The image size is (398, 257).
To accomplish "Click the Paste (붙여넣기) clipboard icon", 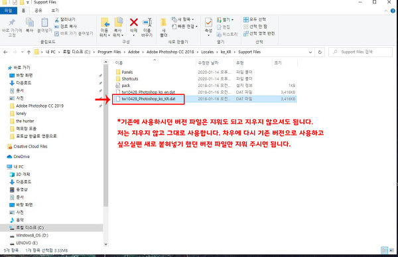I will click(x=44, y=23).
